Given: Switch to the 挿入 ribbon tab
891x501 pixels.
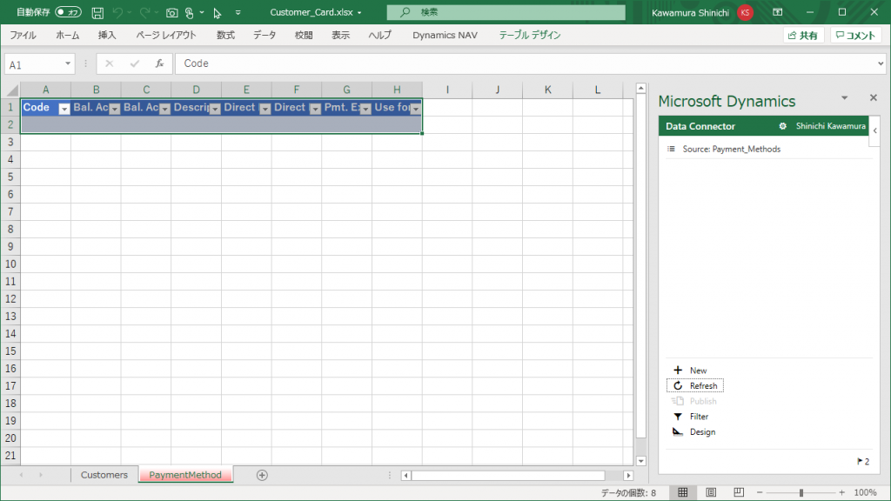Looking at the screenshot, I should tap(107, 35).
